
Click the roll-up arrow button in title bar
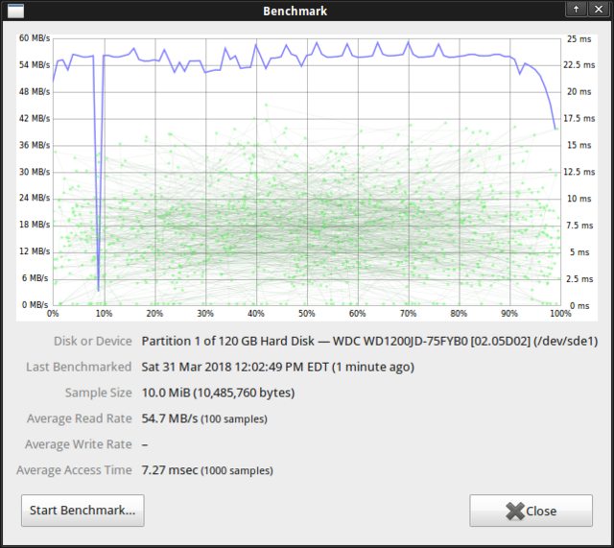[x=576, y=9]
